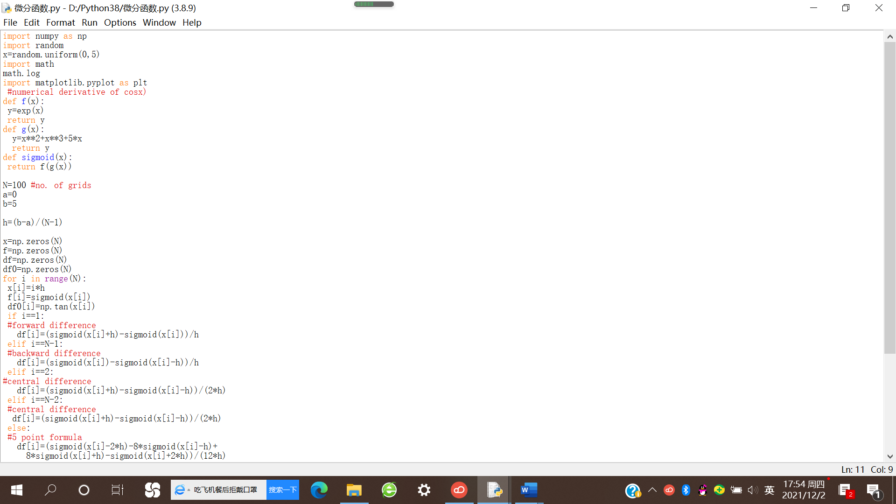Click the vertical scrollbar thumb in editor
Screen dimensions: 896x504
pos(890,198)
